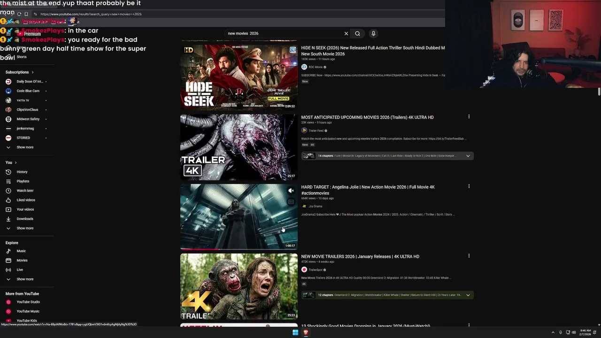Open MOST ANTICIPATED UPCOMING MOVIES 2026 title
Viewport: 601px width, 338px height.
[367, 117]
